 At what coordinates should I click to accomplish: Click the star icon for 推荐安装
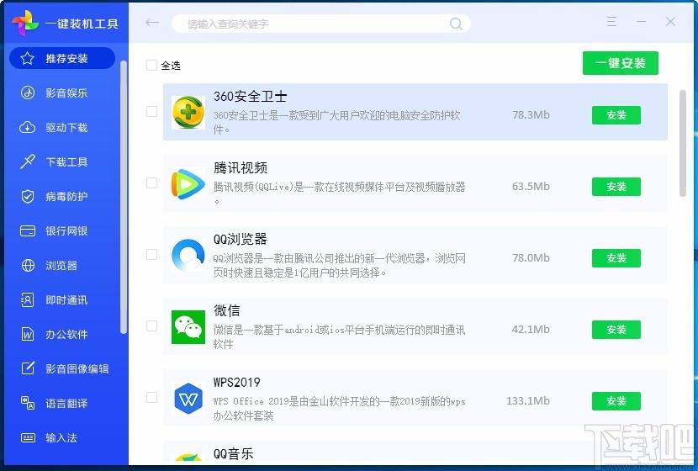27,58
